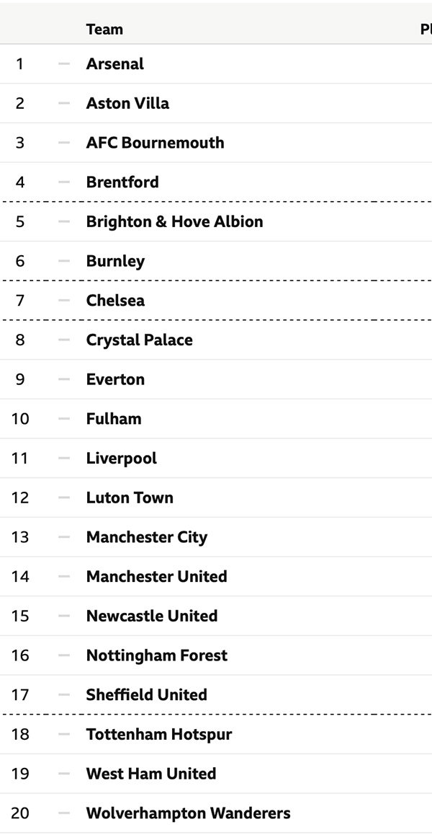This screenshot has height=840, width=432.
Task: Click the Luton Town team name
Action: [130, 498]
